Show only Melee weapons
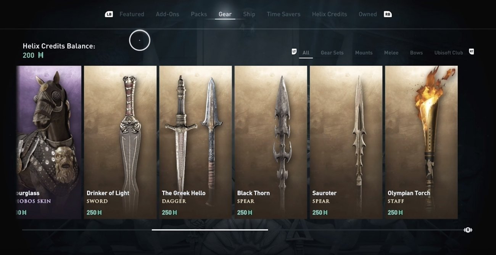 click(x=391, y=53)
